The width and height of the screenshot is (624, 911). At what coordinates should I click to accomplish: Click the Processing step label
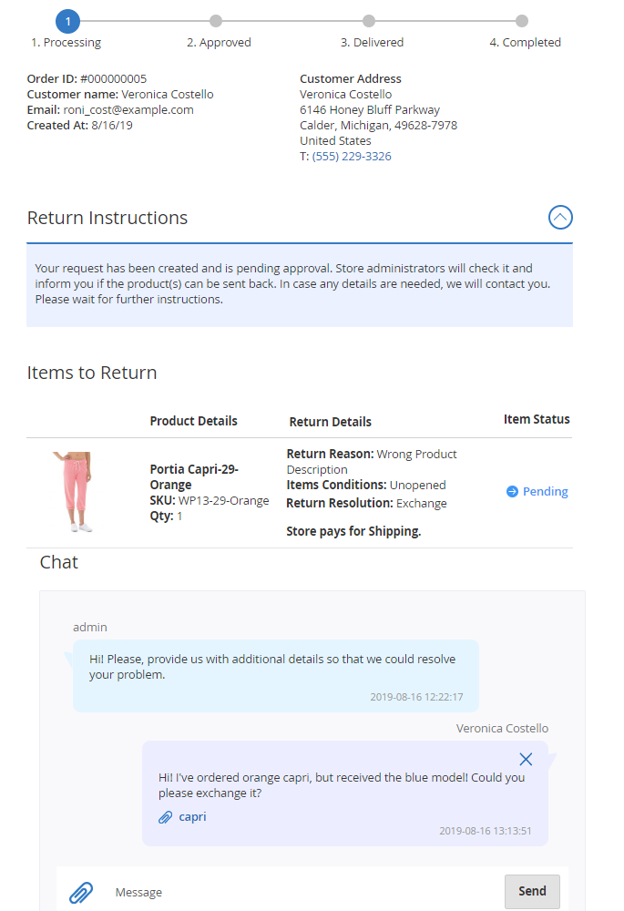(x=66, y=43)
